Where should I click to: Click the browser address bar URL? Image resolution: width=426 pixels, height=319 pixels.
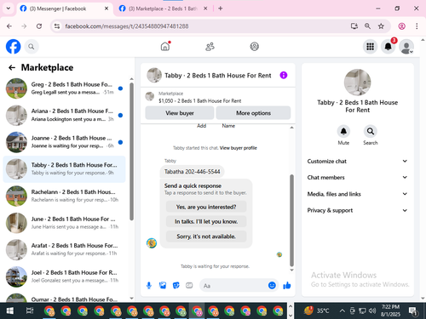tap(127, 26)
